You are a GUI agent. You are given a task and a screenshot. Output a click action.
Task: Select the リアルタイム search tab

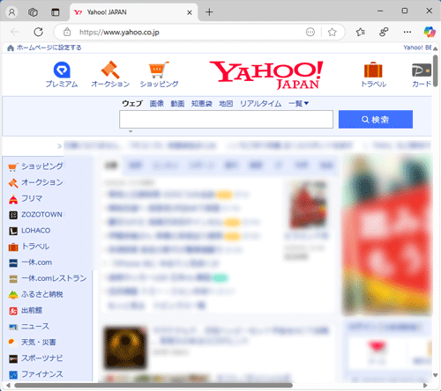(x=260, y=103)
